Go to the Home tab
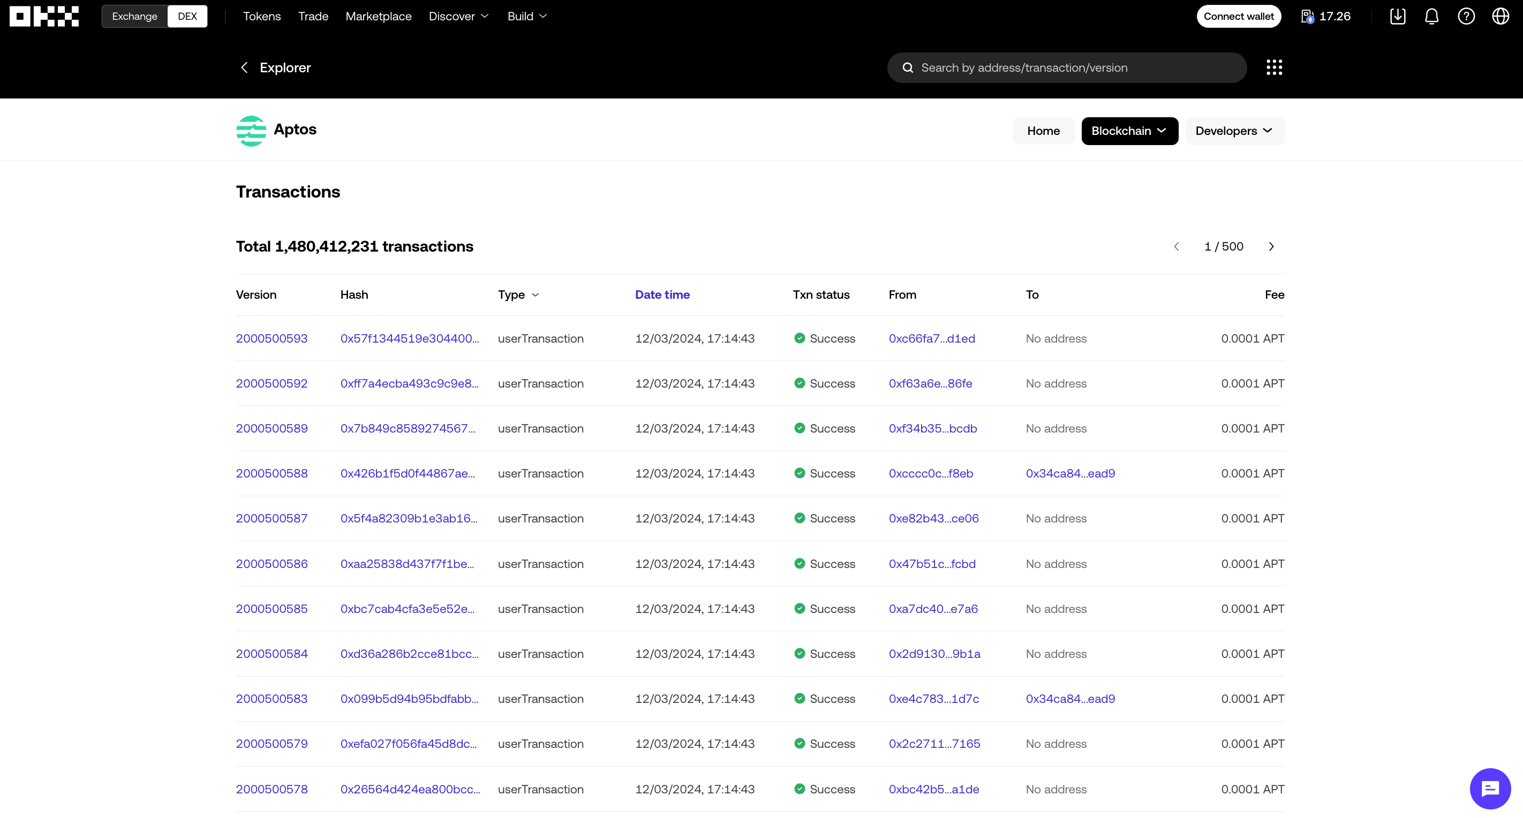Viewport: 1523px width, 818px height. click(1043, 131)
